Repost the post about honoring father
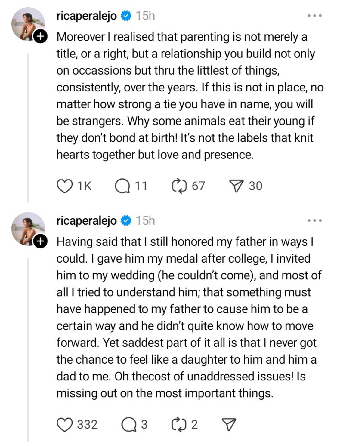The width and height of the screenshot is (337, 443). pos(179,425)
